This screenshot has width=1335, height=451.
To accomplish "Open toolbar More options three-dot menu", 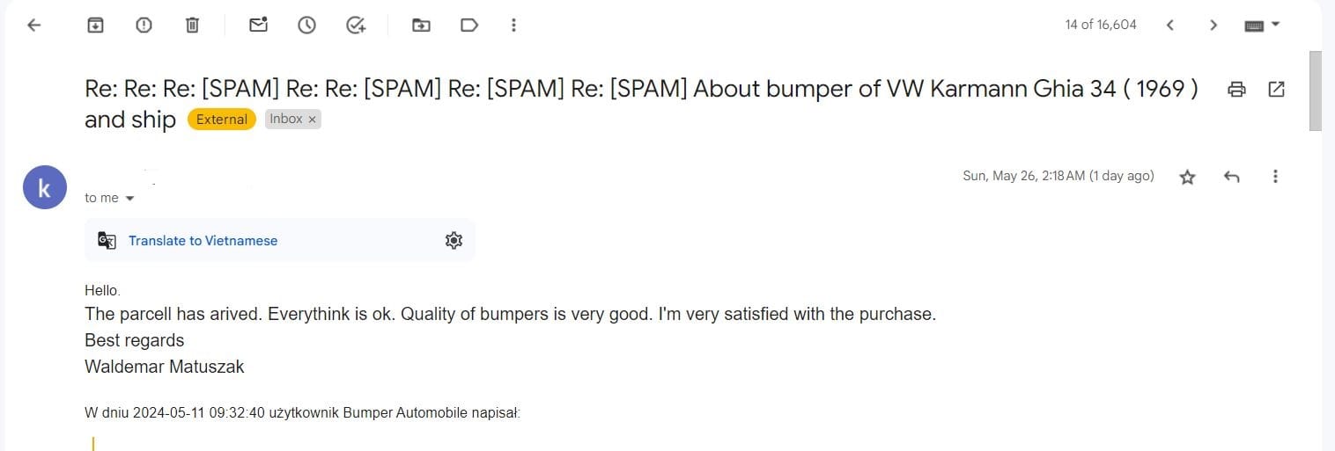I will pyautogui.click(x=513, y=25).
